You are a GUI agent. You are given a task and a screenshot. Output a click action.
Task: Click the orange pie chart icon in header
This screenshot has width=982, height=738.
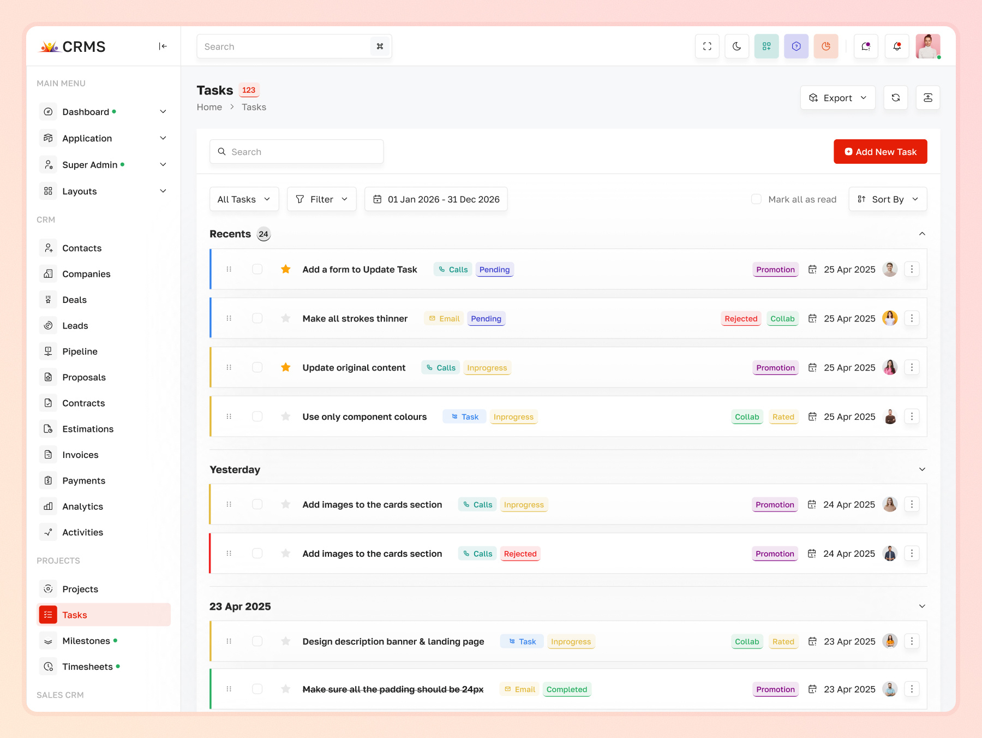tap(825, 46)
